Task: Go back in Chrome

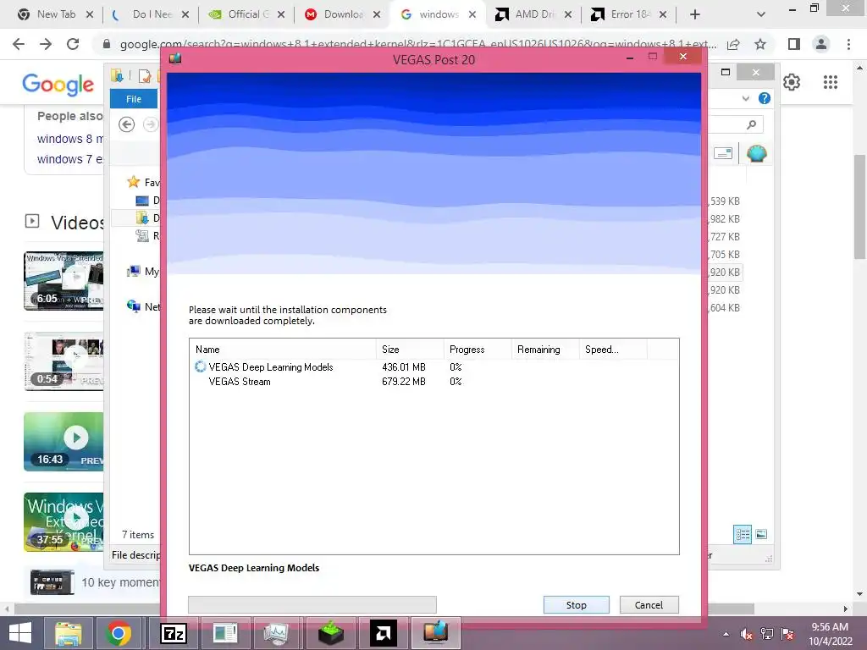Action: click(x=19, y=44)
